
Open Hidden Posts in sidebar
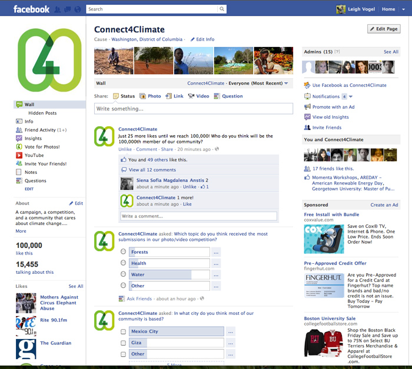tap(42, 113)
